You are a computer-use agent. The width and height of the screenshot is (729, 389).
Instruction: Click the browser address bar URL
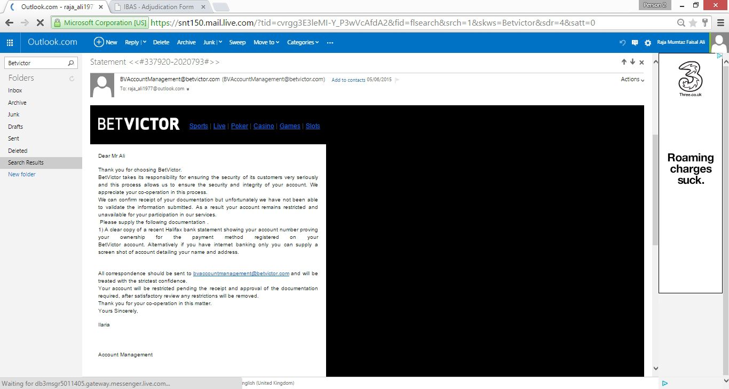coord(373,23)
